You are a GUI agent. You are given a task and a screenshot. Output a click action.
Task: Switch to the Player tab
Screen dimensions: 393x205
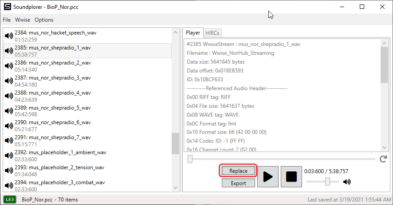193,33
